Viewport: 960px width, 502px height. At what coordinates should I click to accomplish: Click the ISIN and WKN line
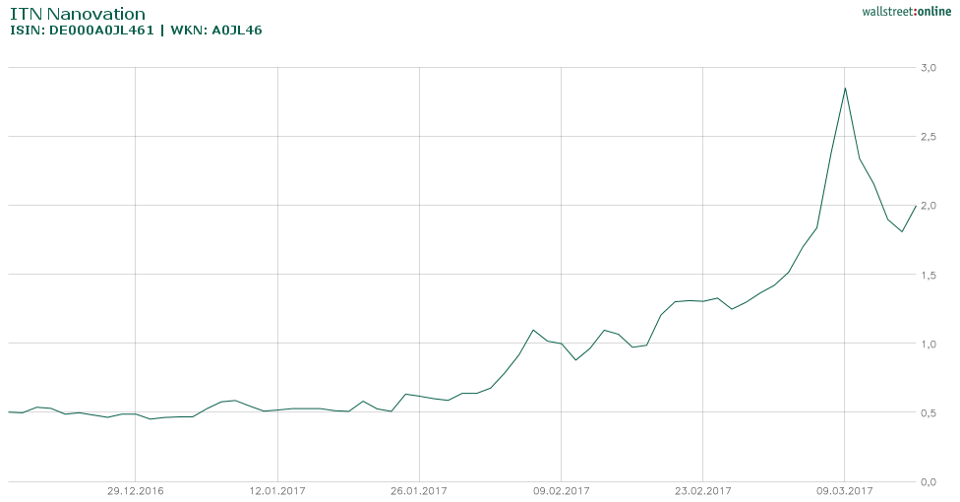pos(136,31)
